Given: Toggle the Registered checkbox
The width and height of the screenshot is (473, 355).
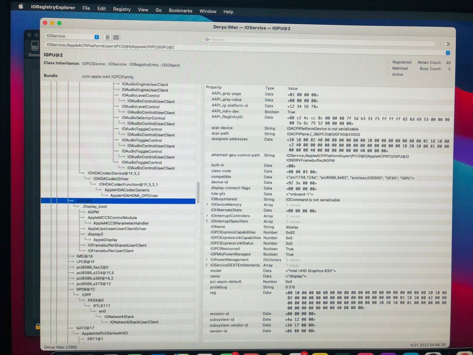Looking at the screenshot, I should [389, 62].
